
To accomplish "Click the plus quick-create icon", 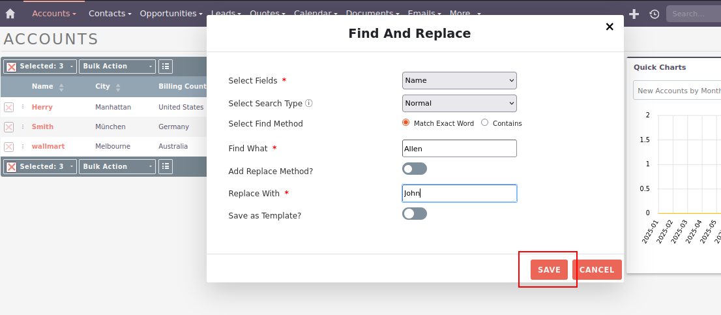I will (x=634, y=14).
